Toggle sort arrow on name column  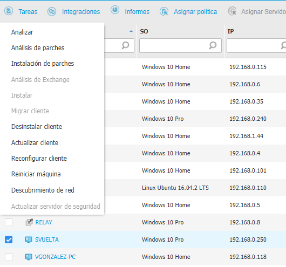coord(131,31)
